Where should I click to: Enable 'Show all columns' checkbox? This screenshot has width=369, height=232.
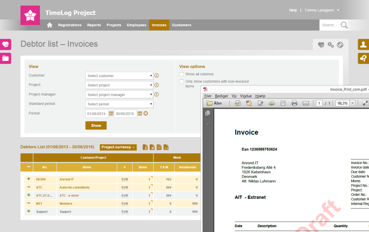click(x=182, y=74)
